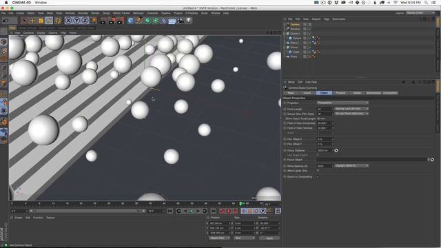441x248 pixels.
Task: Click Render to Picture Viewer icon
Action: (112, 21)
